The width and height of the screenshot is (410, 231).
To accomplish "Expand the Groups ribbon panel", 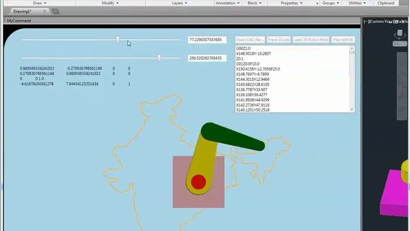I will coord(331,3).
